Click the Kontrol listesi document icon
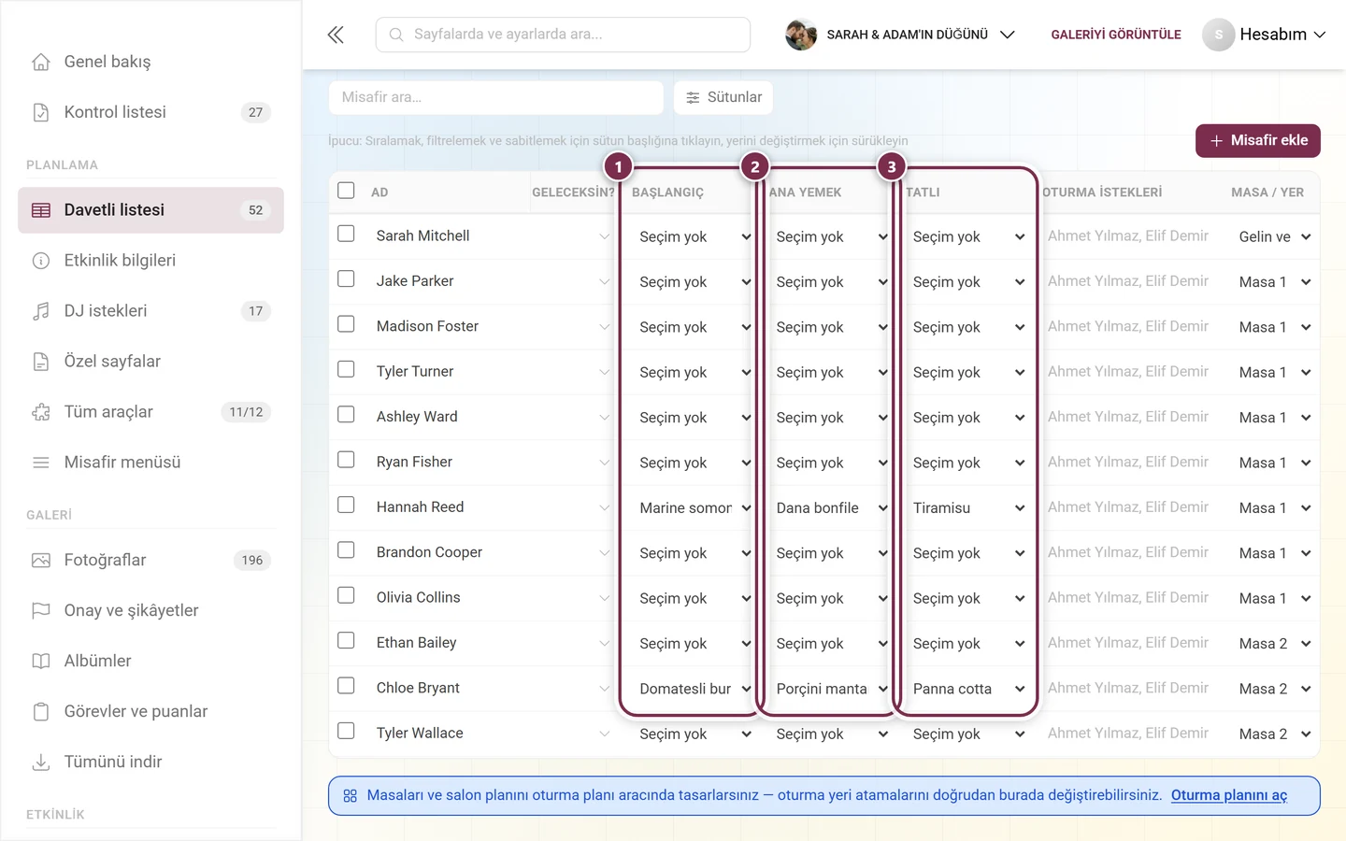This screenshot has height=841, width=1346. tap(41, 112)
